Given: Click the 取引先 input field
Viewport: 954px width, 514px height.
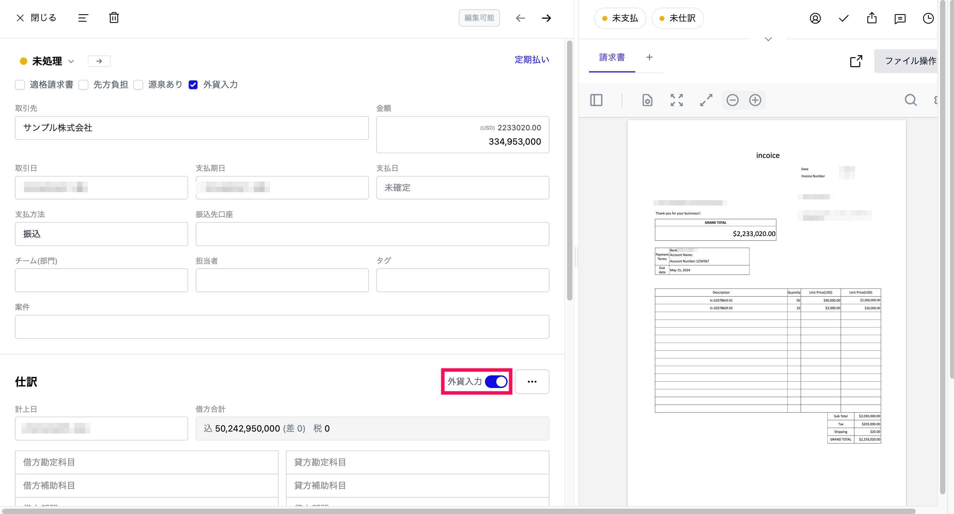Looking at the screenshot, I should coord(191,128).
